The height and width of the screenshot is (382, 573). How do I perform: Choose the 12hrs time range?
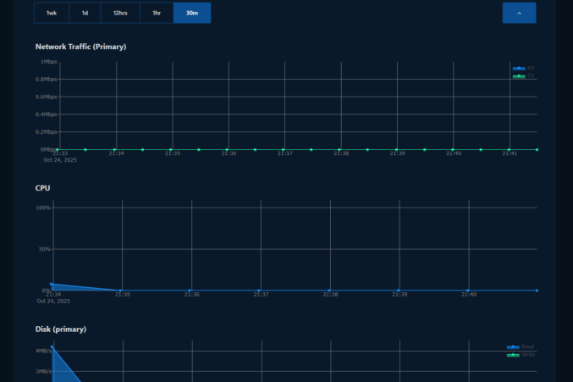pyautogui.click(x=120, y=13)
